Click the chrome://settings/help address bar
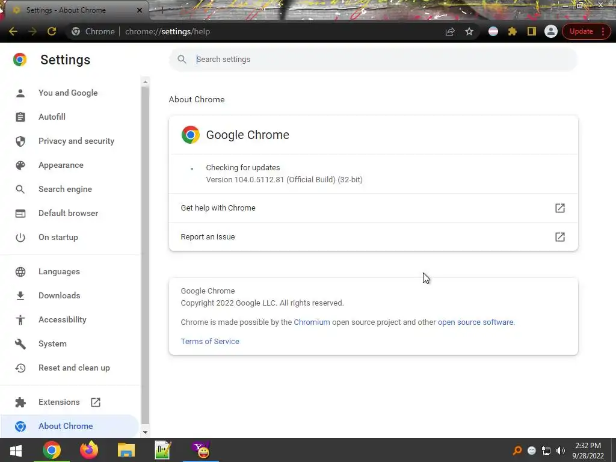This screenshot has width=616, height=462. coord(167,31)
